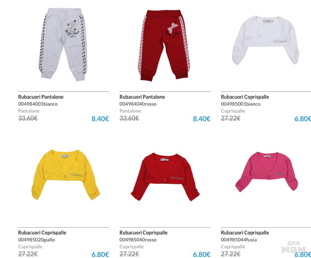Click the 8.40€ price of white pantalone
Image resolution: width=311 pixels, height=258 pixels.
(x=100, y=119)
